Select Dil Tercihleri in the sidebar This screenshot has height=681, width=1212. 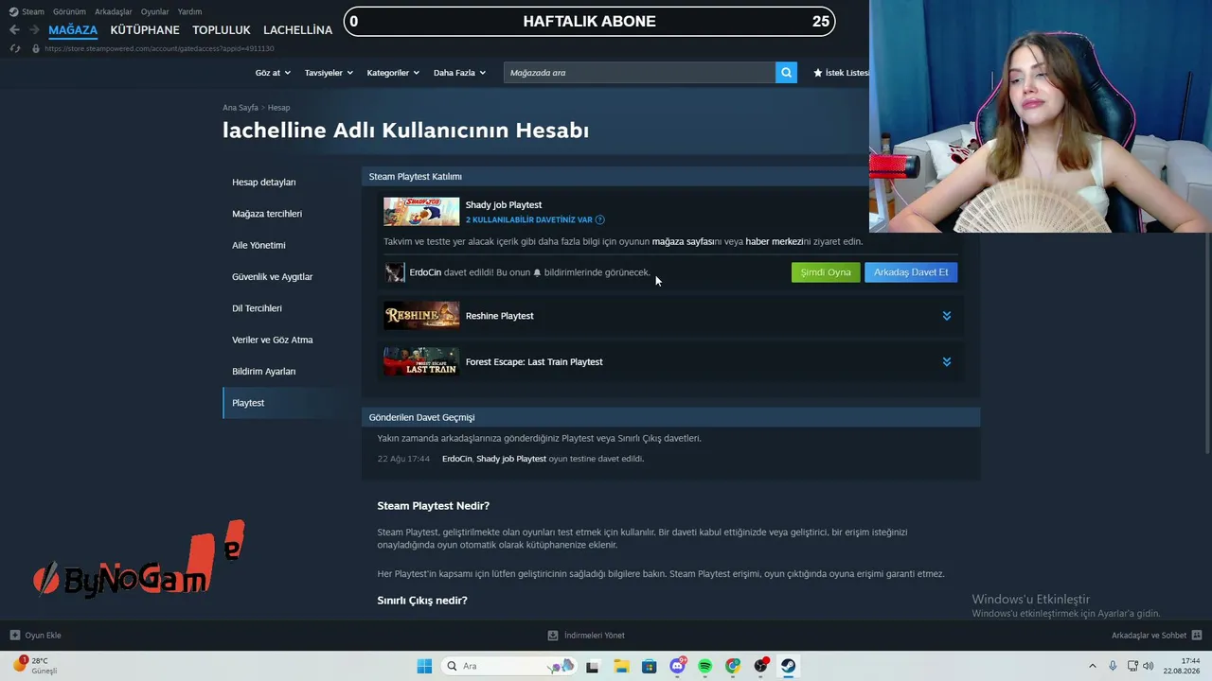point(257,308)
